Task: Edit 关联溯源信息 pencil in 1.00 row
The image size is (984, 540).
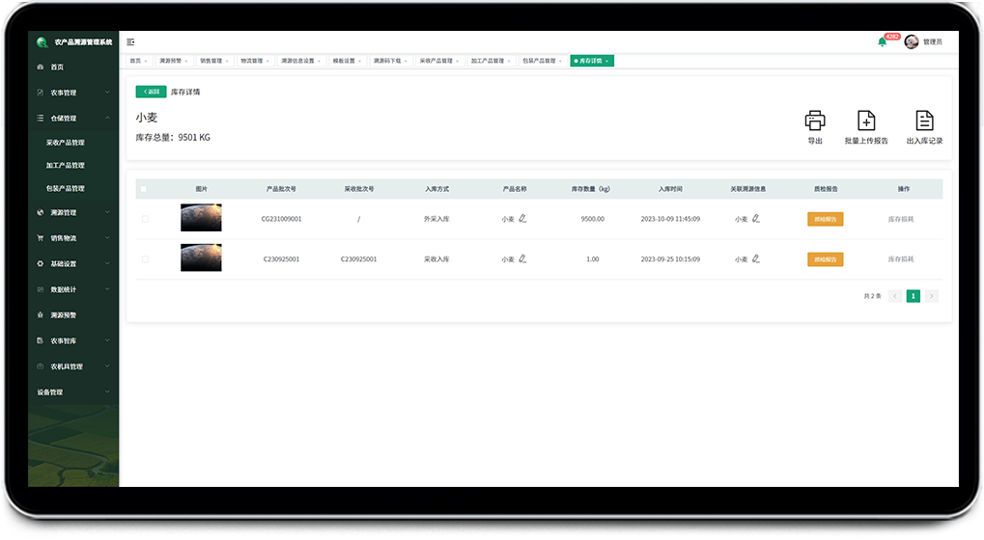Action: click(x=755, y=258)
